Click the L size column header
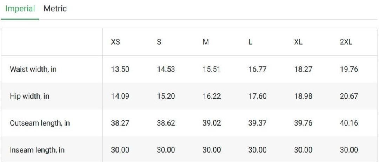Image resolution: width=379 pixels, height=162 pixels. (x=251, y=42)
